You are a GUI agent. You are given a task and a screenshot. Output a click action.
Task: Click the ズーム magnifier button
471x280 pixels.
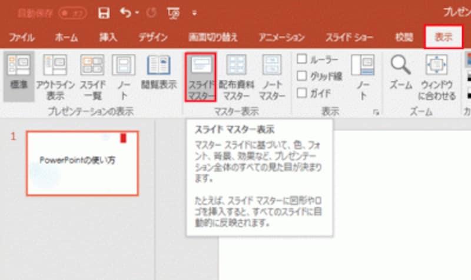tap(401, 73)
